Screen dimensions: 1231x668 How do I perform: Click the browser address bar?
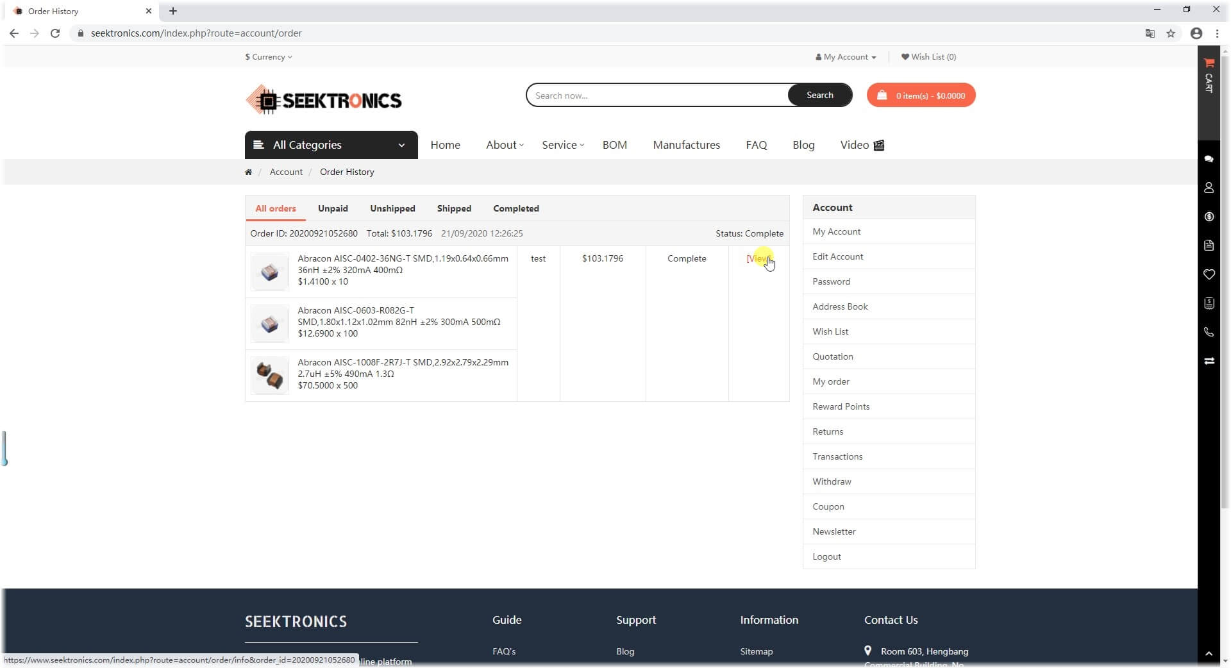603,33
